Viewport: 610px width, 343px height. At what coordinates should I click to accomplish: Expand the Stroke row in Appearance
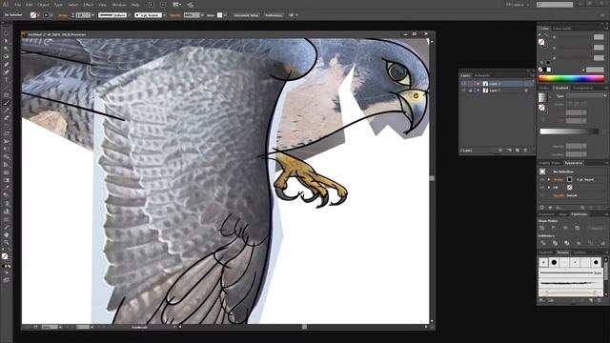coord(549,180)
